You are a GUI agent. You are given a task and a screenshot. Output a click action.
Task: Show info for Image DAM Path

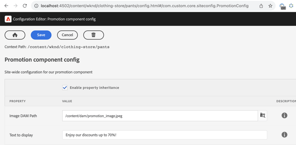[x=284, y=115]
